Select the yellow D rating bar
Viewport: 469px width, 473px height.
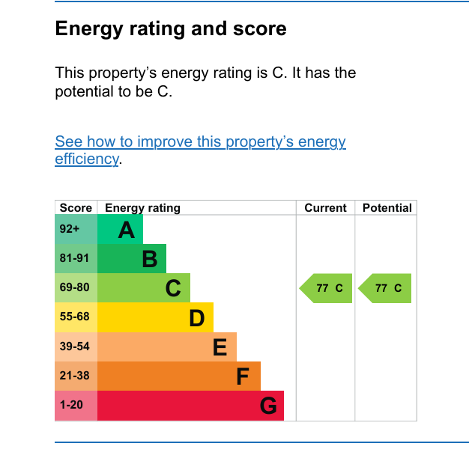click(x=156, y=317)
